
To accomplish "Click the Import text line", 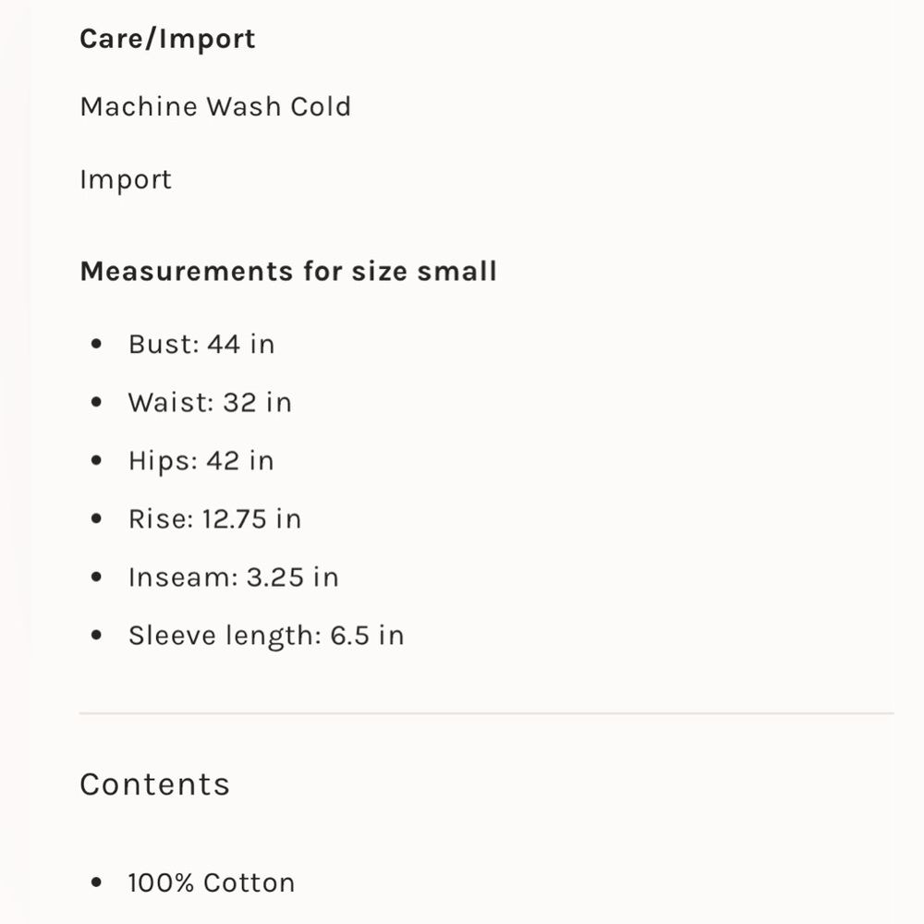I will tap(126, 180).
